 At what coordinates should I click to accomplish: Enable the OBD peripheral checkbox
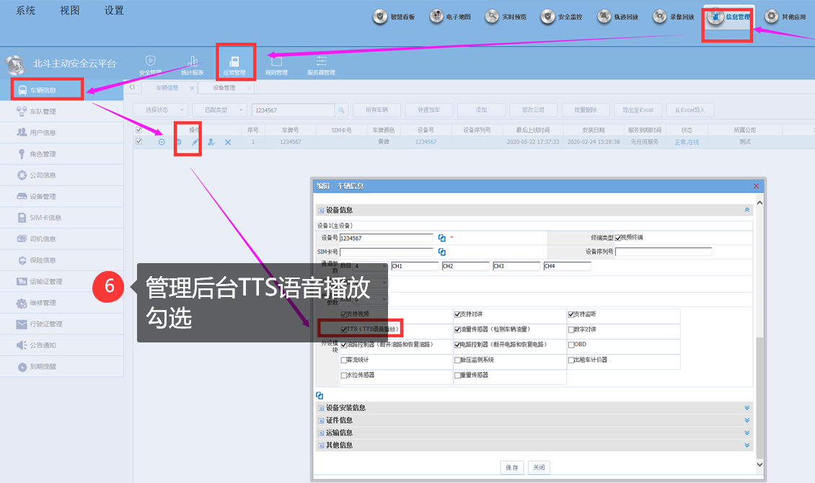click(571, 345)
